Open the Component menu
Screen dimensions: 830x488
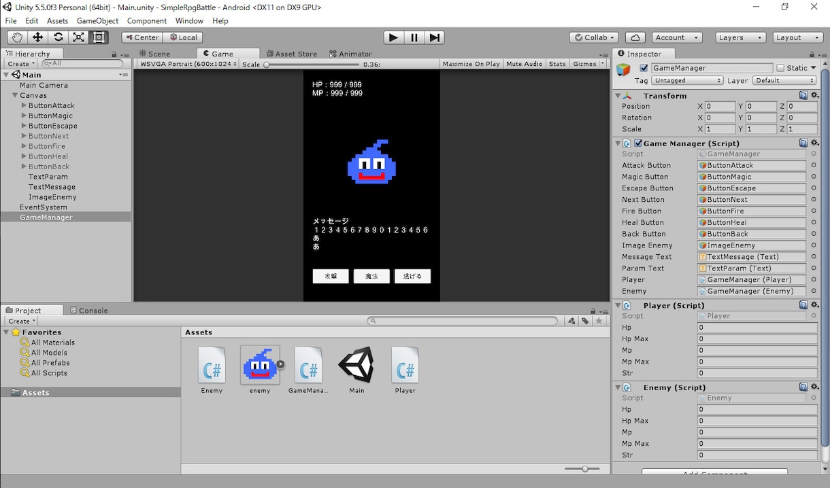pyautogui.click(x=147, y=21)
